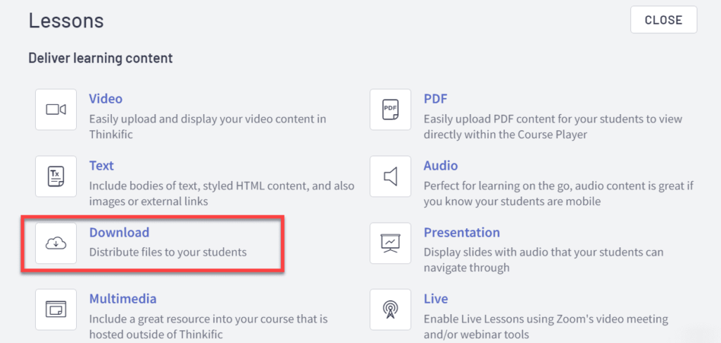
Task: Click 'Easily upload and display your video' text
Action: [208, 127]
